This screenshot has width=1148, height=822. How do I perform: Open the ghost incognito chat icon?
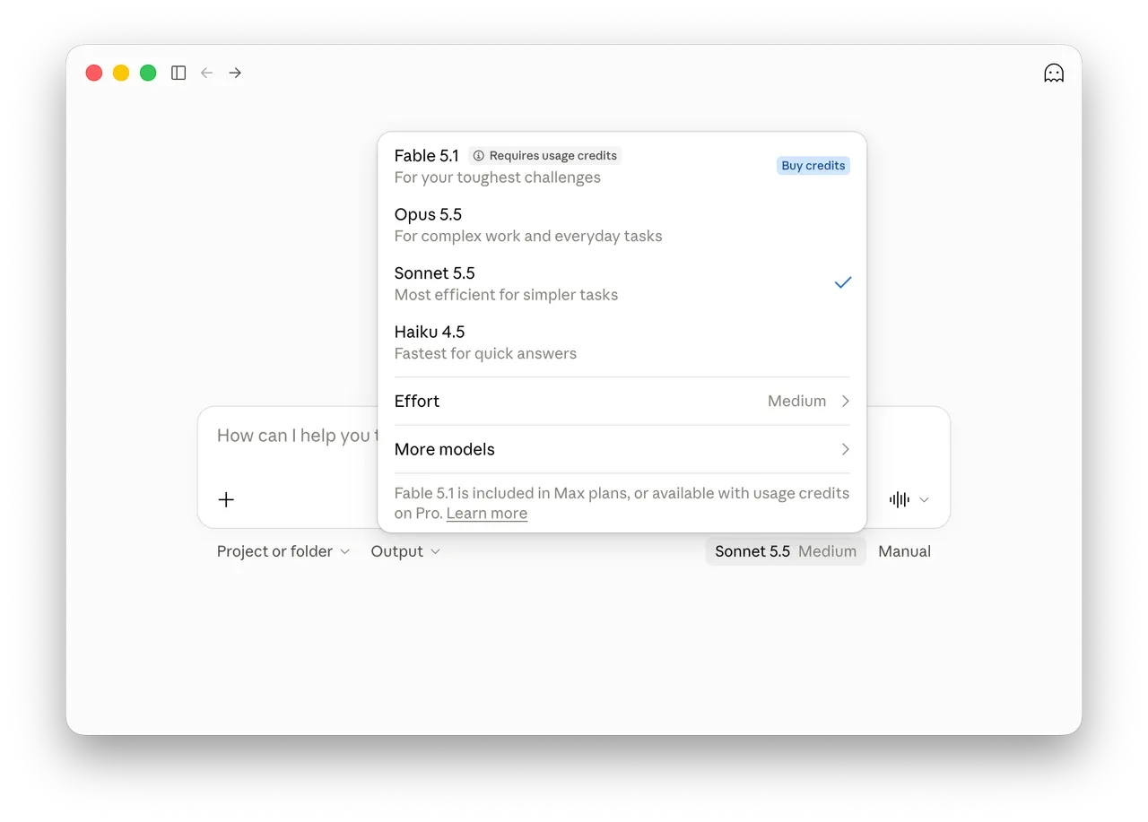click(x=1054, y=73)
